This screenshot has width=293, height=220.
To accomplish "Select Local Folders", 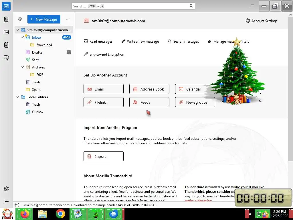I will pos(44,97).
